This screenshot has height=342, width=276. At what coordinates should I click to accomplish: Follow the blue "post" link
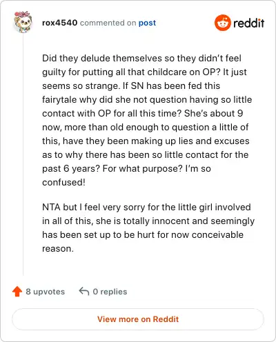pyautogui.click(x=147, y=23)
